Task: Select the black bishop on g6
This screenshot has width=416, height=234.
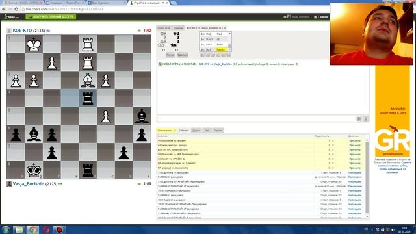Action: click(34, 135)
